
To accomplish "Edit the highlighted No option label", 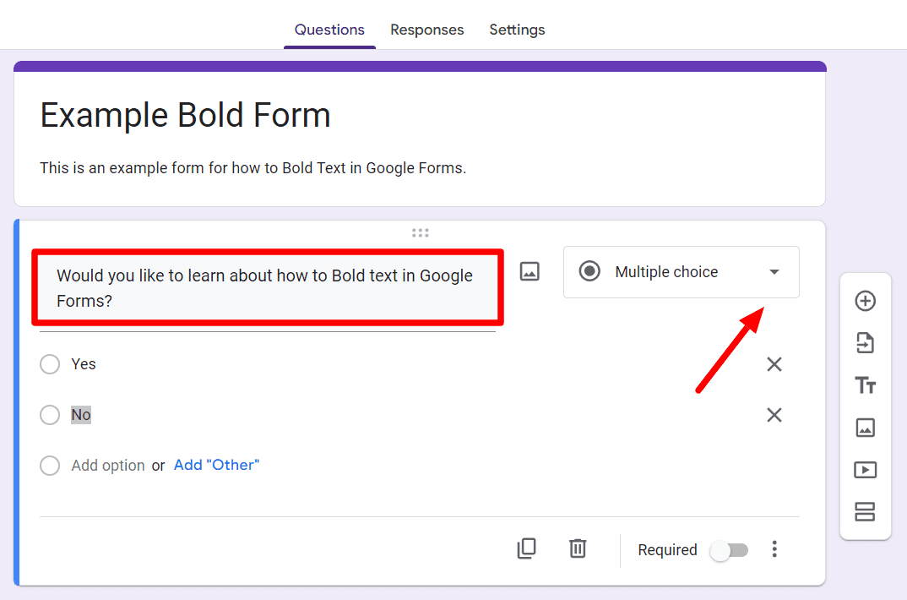I will coord(81,415).
